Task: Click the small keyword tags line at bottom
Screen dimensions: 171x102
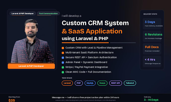Action: coord(85,100)
